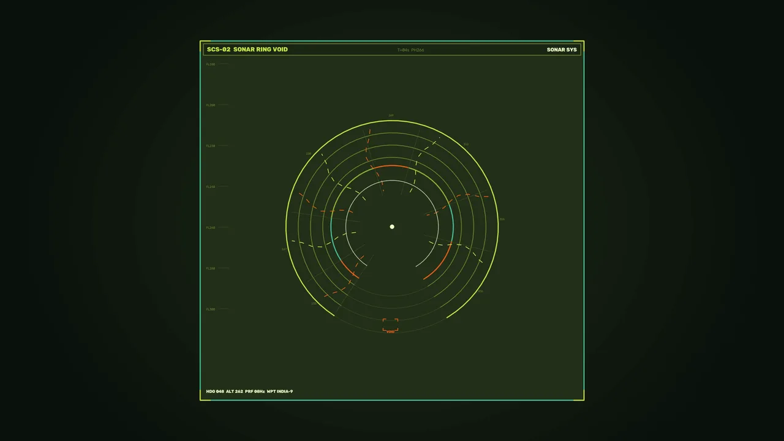Click the solid orange arc at the ring top

click(391, 165)
